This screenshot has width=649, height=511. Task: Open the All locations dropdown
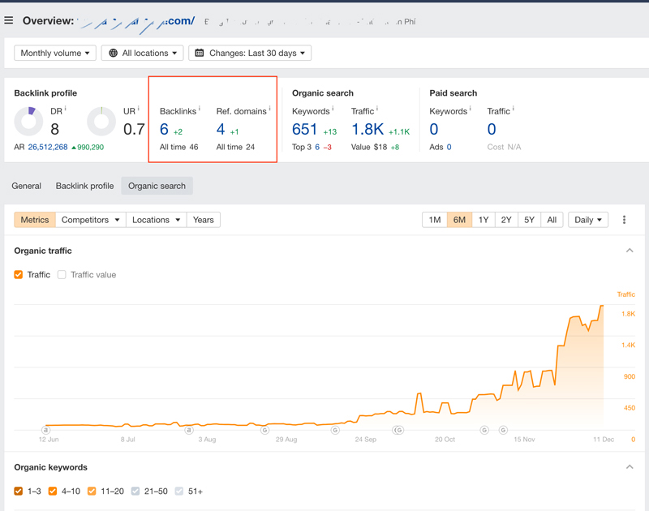[x=143, y=53]
